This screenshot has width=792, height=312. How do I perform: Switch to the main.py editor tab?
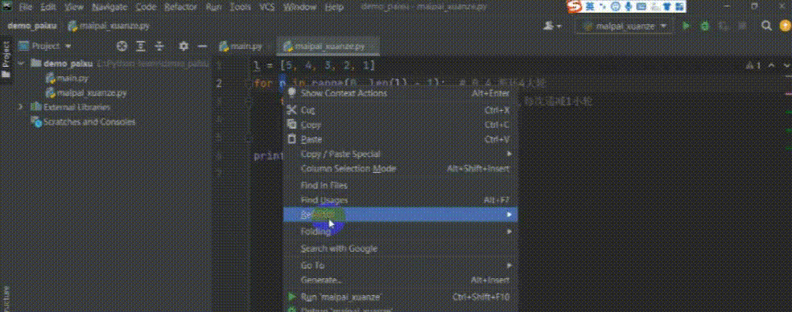(x=241, y=47)
